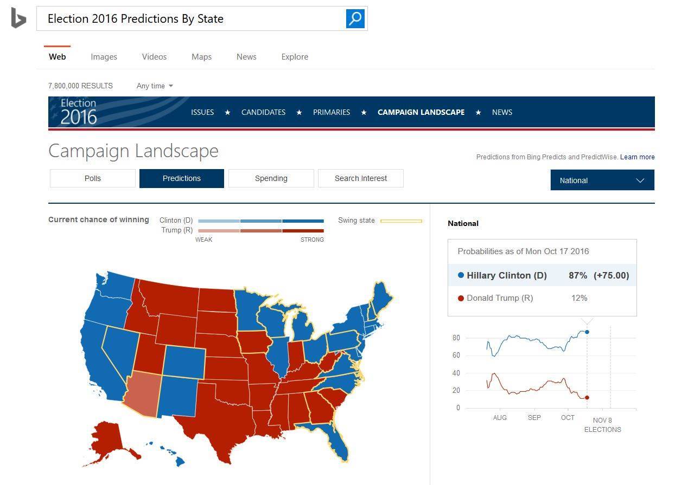Click the blue search magnifier button
The height and width of the screenshot is (485, 675).
(x=355, y=19)
